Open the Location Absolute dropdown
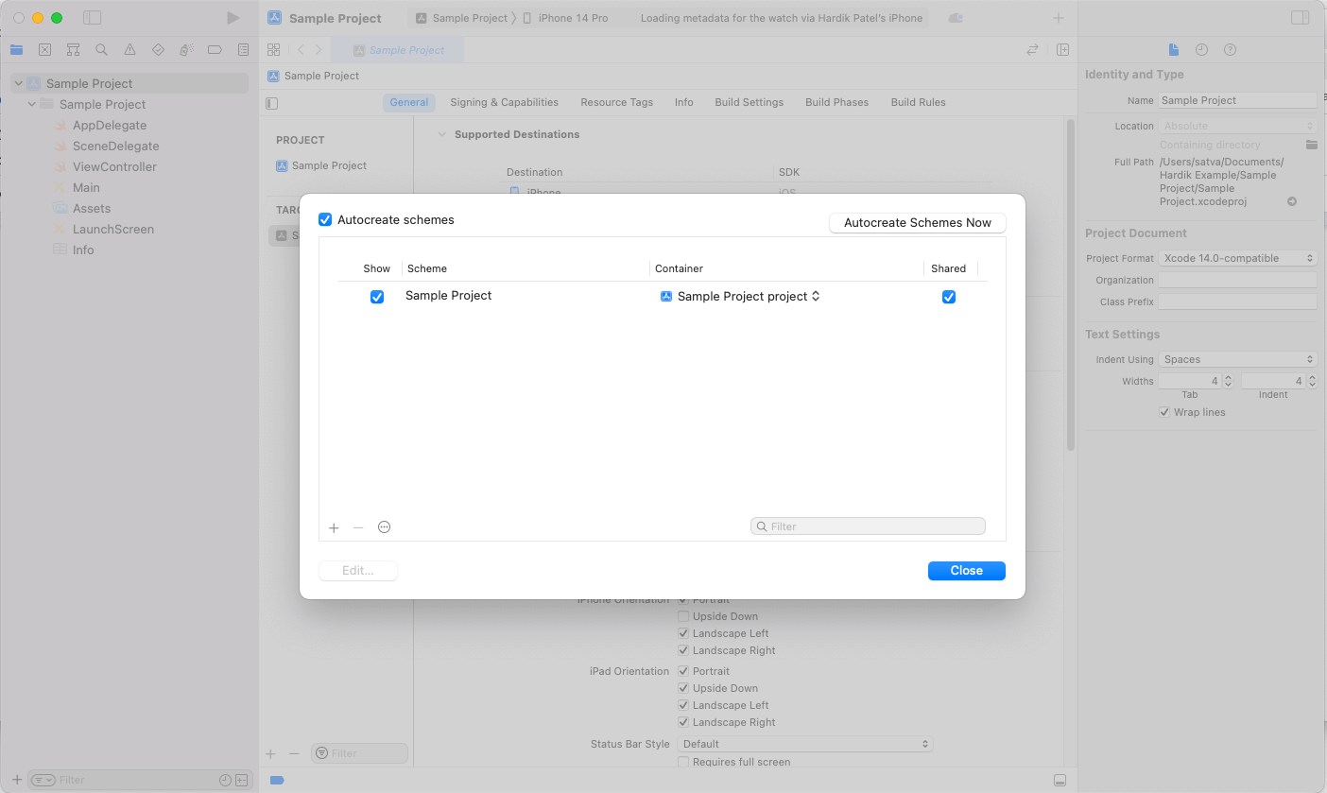The height and width of the screenshot is (793, 1327). [1237, 126]
